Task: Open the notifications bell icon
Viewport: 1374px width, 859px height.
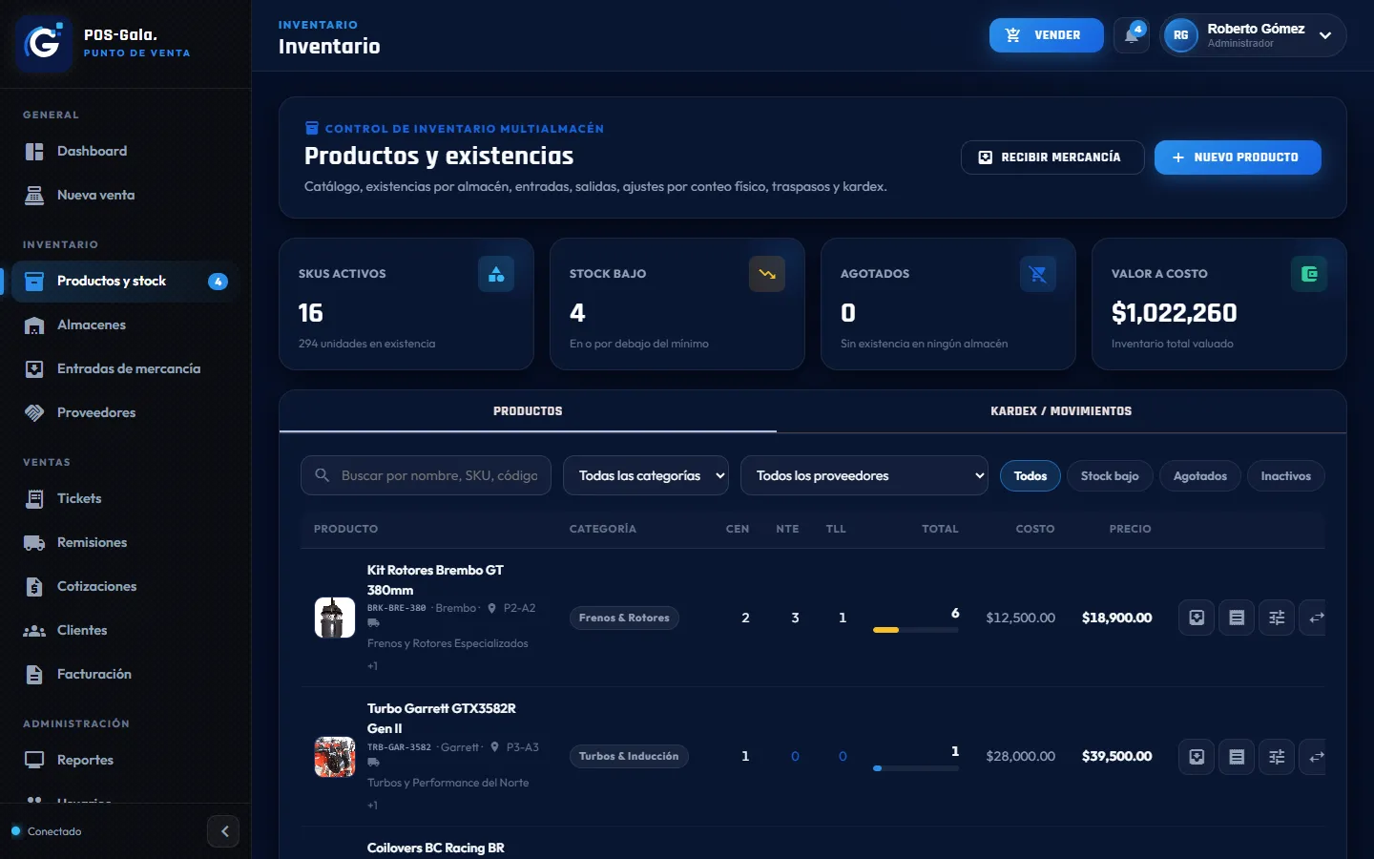Action: coord(1132,35)
